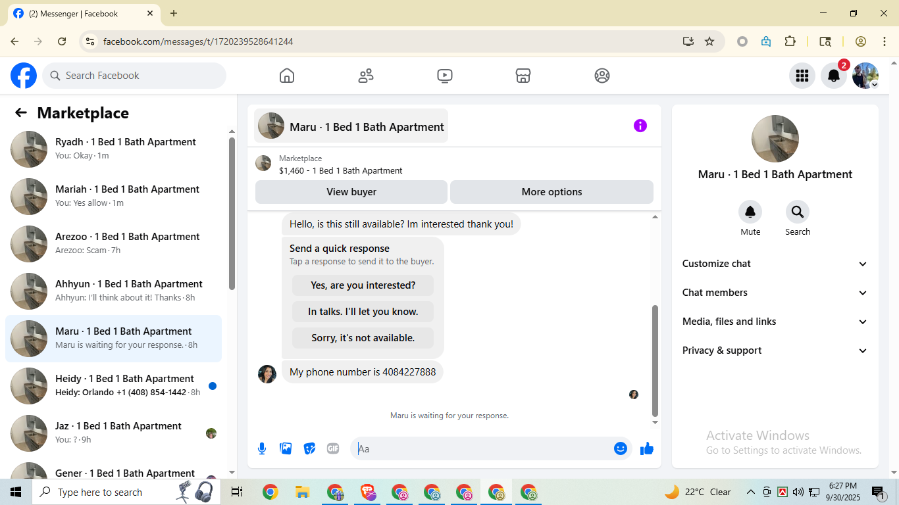Open the browser Extensions puzzle icon

(x=790, y=41)
